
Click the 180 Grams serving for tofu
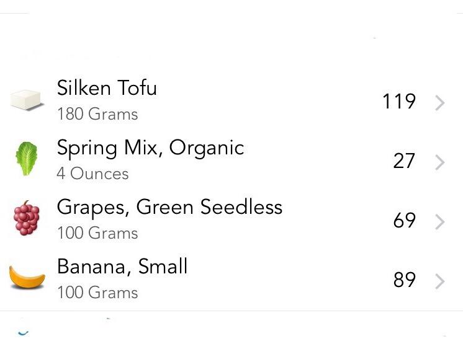[97, 114]
